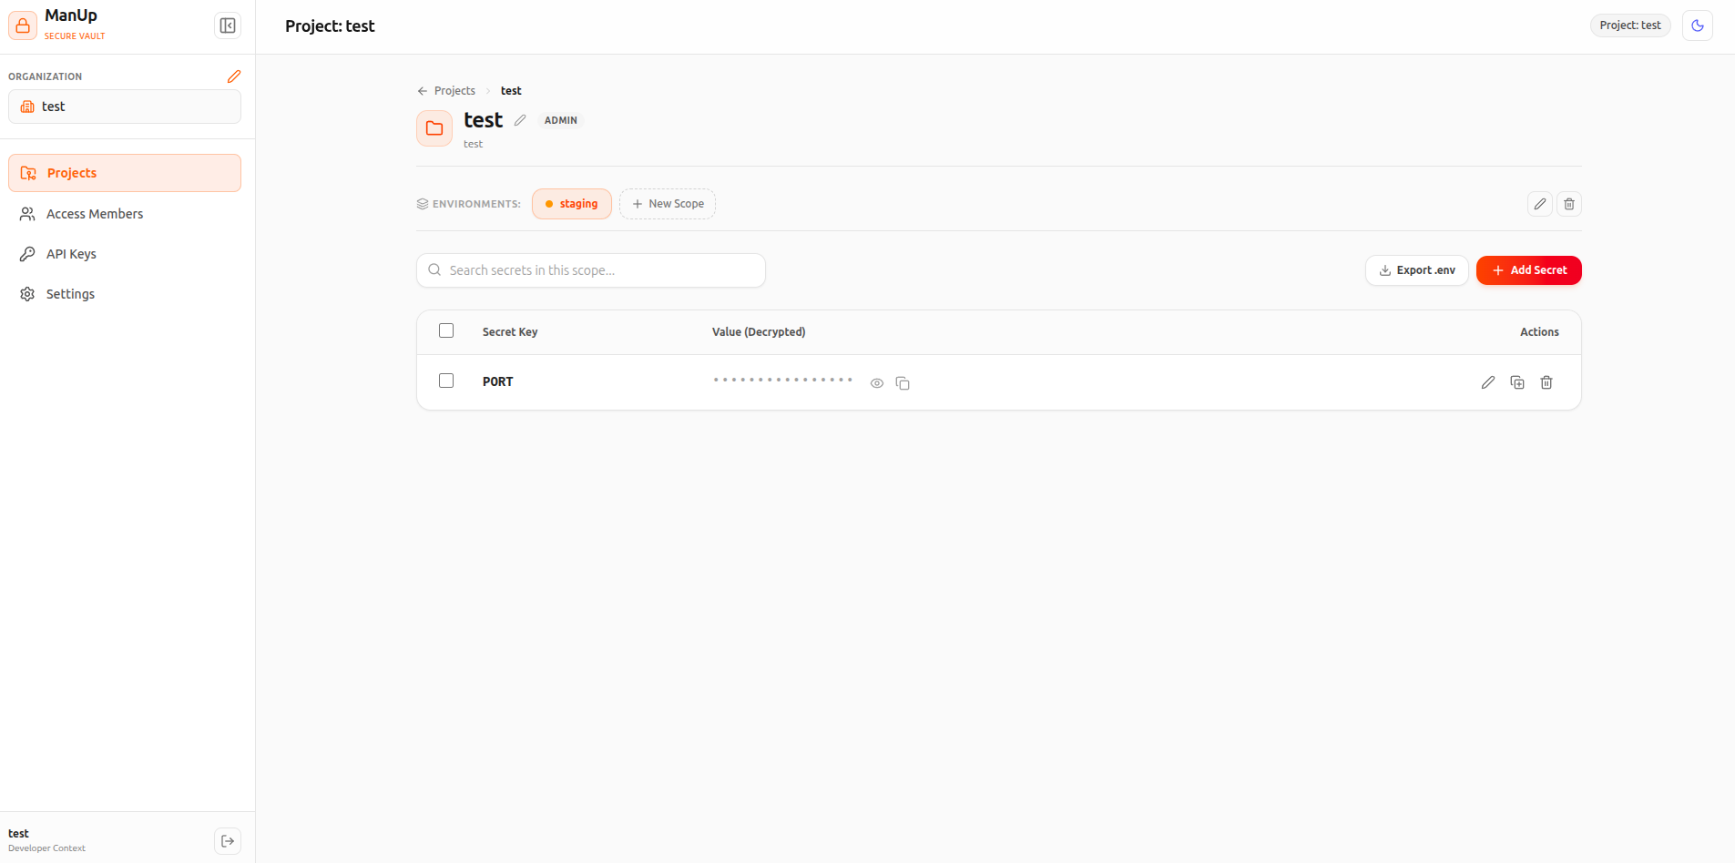Go back to Projects breadcrumb
This screenshot has height=863, width=1735.
click(x=446, y=91)
